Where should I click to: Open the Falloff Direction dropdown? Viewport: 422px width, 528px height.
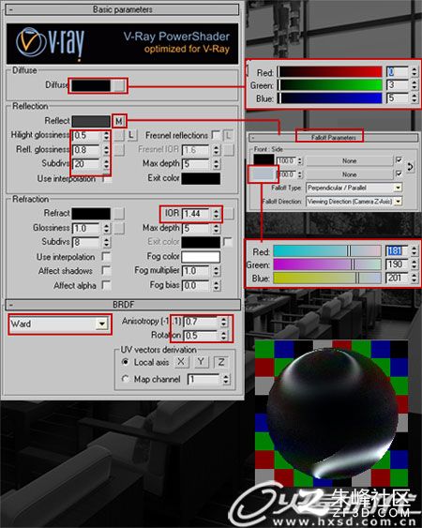pyautogui.click(x=354, y=202)
